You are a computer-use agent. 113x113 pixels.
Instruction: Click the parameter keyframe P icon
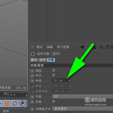23,103
